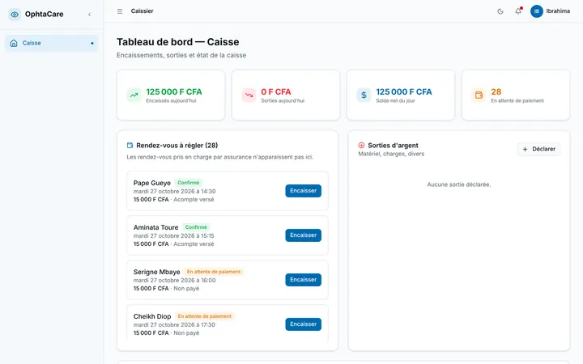Click the 0 F CFA Sorties value
Image resolution: width=583 pixels, height=364 pixels.
coord(276,91)
